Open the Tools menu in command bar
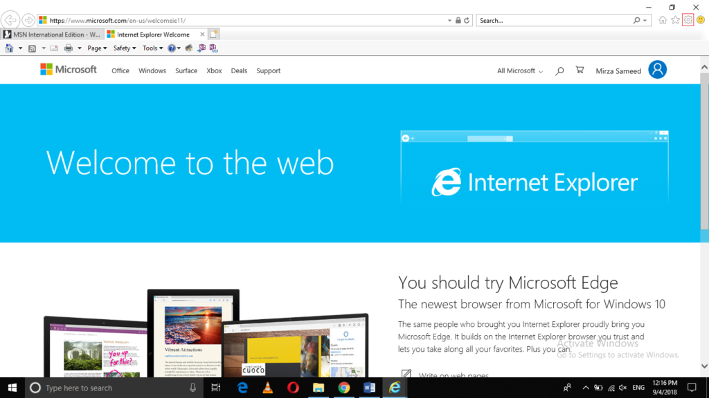The width and height of the screenshot is (709, 398). click(152, 48)
